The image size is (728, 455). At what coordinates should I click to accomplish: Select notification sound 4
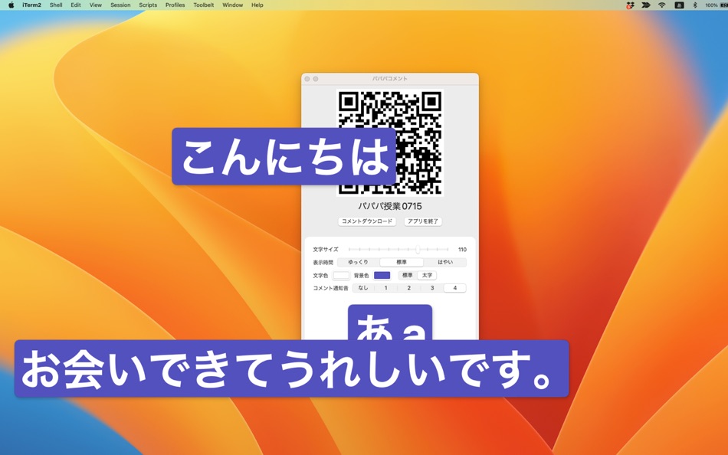pos(455,288)
